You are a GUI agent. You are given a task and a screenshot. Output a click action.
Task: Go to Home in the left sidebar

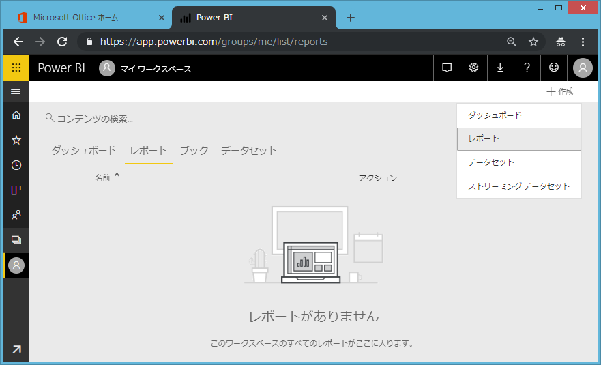(x=16, y=115)
